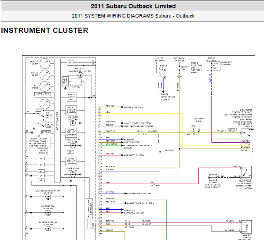
Task: Click the oil pressure warning light indicator symbol
Action: coord(48,197)
